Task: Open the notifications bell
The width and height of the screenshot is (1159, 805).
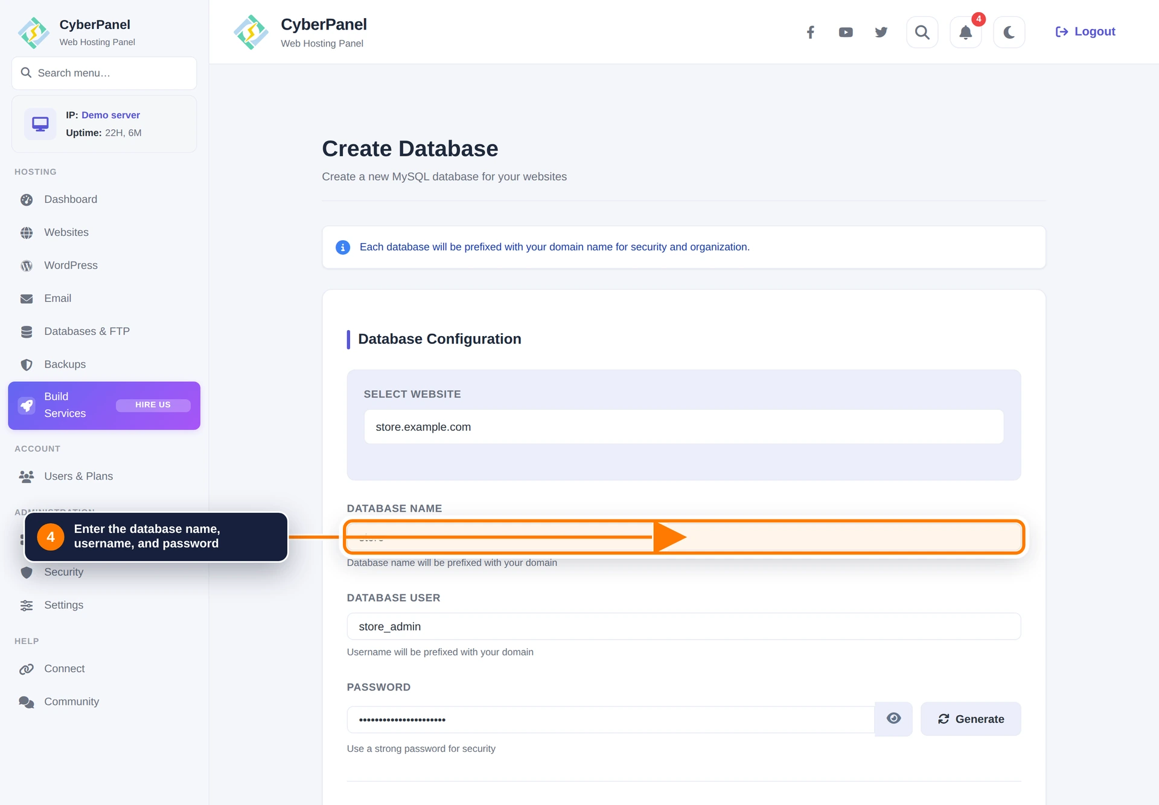Action: click(965, 32)
